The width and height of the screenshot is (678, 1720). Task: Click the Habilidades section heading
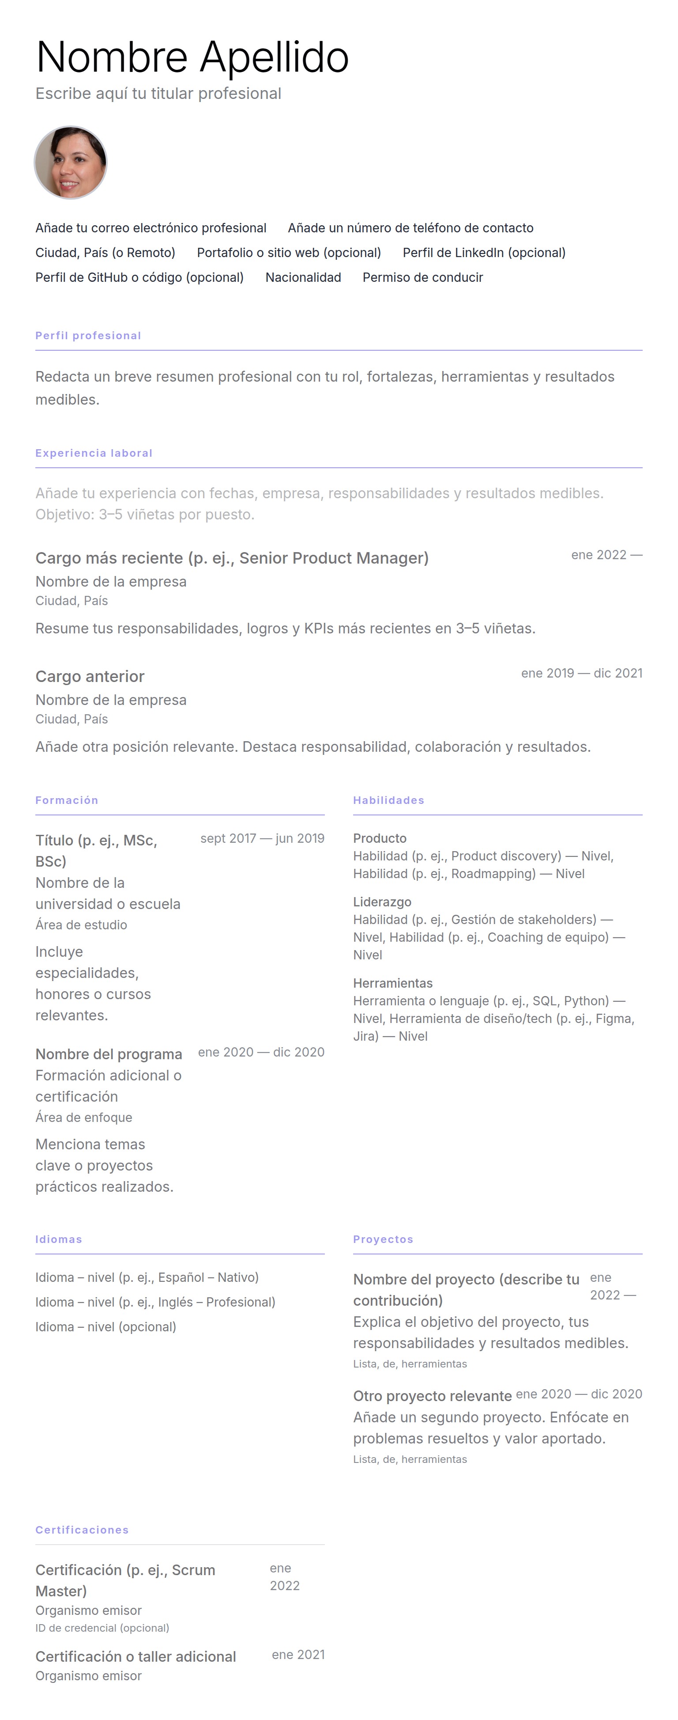point(388,800)
